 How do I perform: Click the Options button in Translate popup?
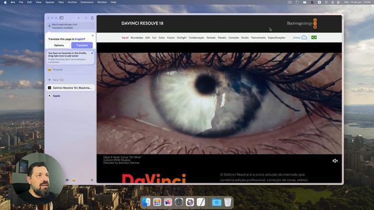[x=59, y=45]
